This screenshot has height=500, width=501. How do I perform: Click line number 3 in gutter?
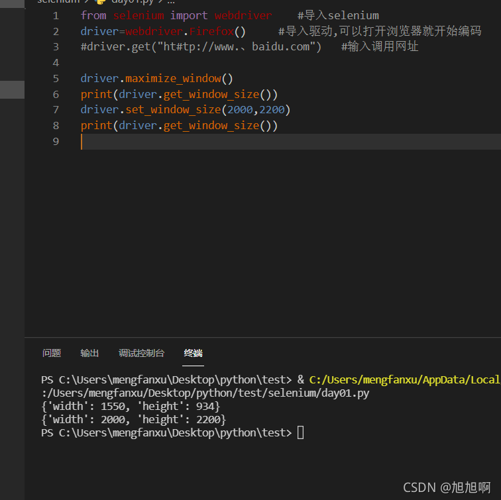pyautogui.click(x=56, y=47)
